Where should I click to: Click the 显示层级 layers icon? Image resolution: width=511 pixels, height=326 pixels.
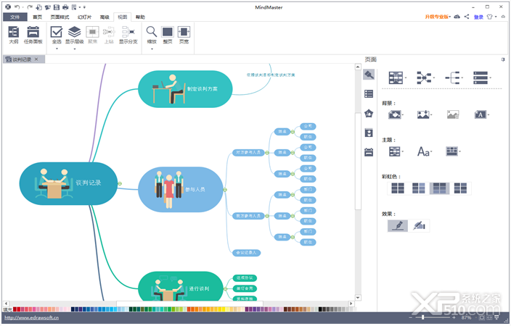(x=74, y=32)
